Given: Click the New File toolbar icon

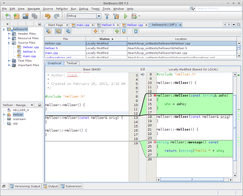Looking at the screenshot, I should [8, 16].
